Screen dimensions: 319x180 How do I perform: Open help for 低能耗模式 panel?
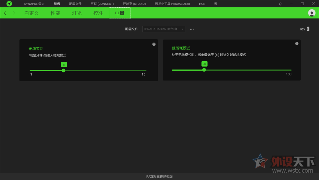pos(297,44)
